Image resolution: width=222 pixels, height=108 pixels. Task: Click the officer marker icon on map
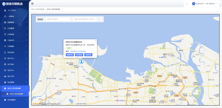coord(81,62)
